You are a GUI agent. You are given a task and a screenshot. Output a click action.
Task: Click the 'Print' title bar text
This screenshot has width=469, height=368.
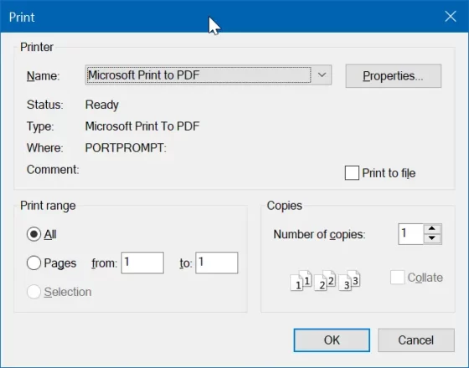point(22,17)
